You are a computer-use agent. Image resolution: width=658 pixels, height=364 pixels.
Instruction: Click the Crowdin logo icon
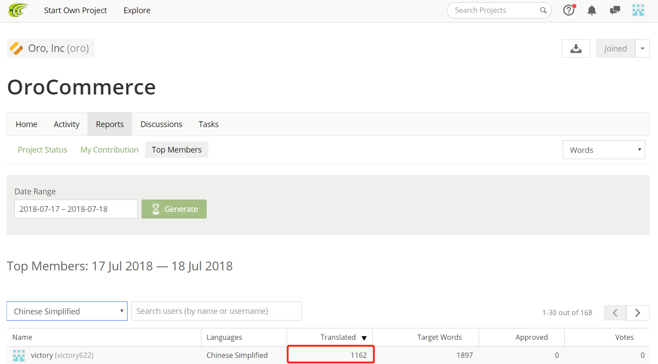click(x=18, y=10)
